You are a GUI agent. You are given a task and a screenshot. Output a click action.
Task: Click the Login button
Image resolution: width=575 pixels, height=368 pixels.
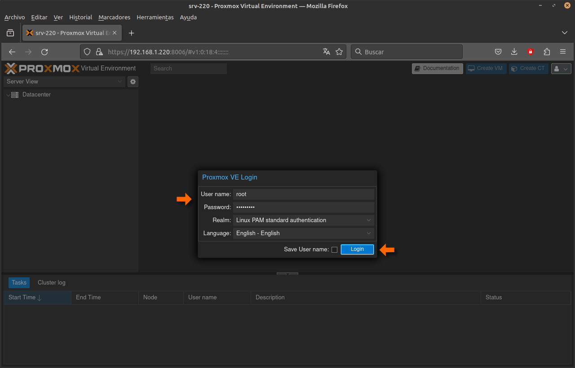[357, 250]
